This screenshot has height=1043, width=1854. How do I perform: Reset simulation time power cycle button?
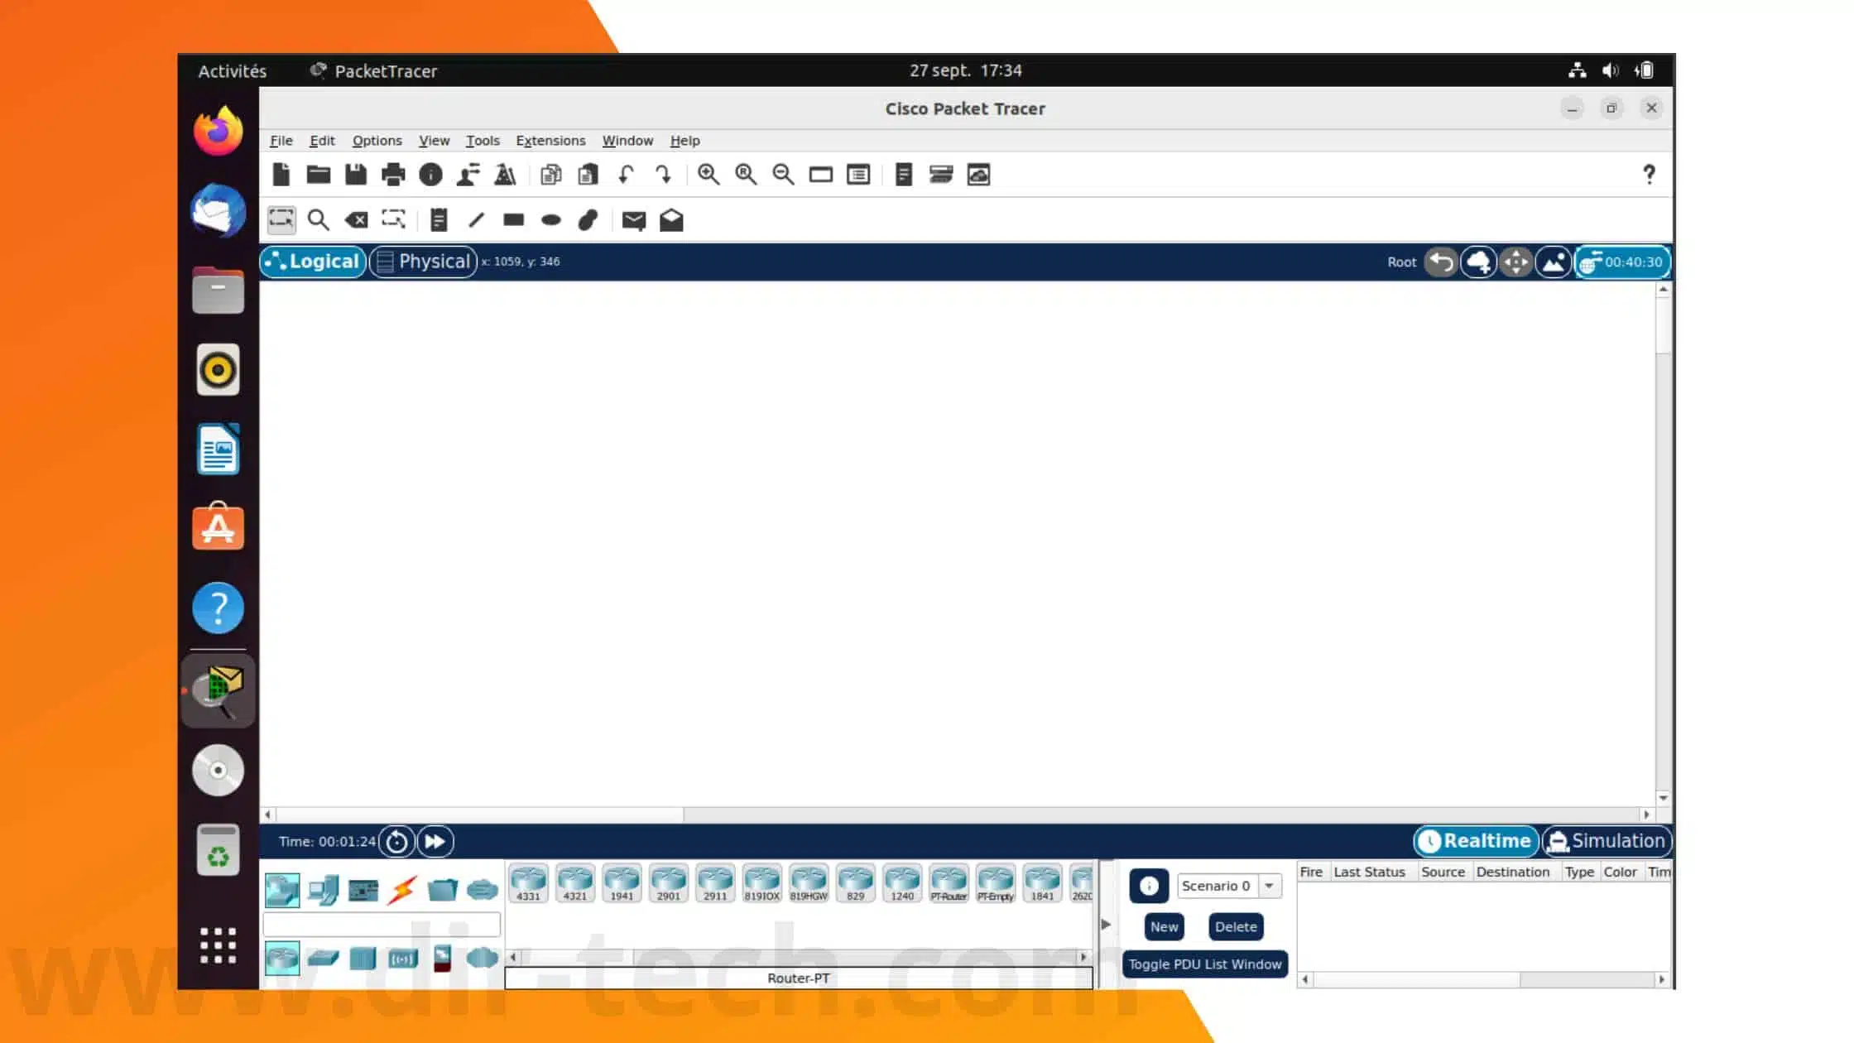click(396, 842)
